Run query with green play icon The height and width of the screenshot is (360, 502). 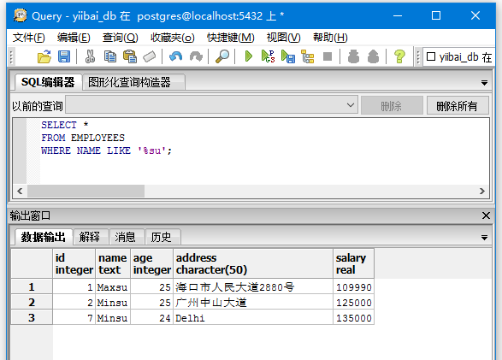click(x=249, y=56)
